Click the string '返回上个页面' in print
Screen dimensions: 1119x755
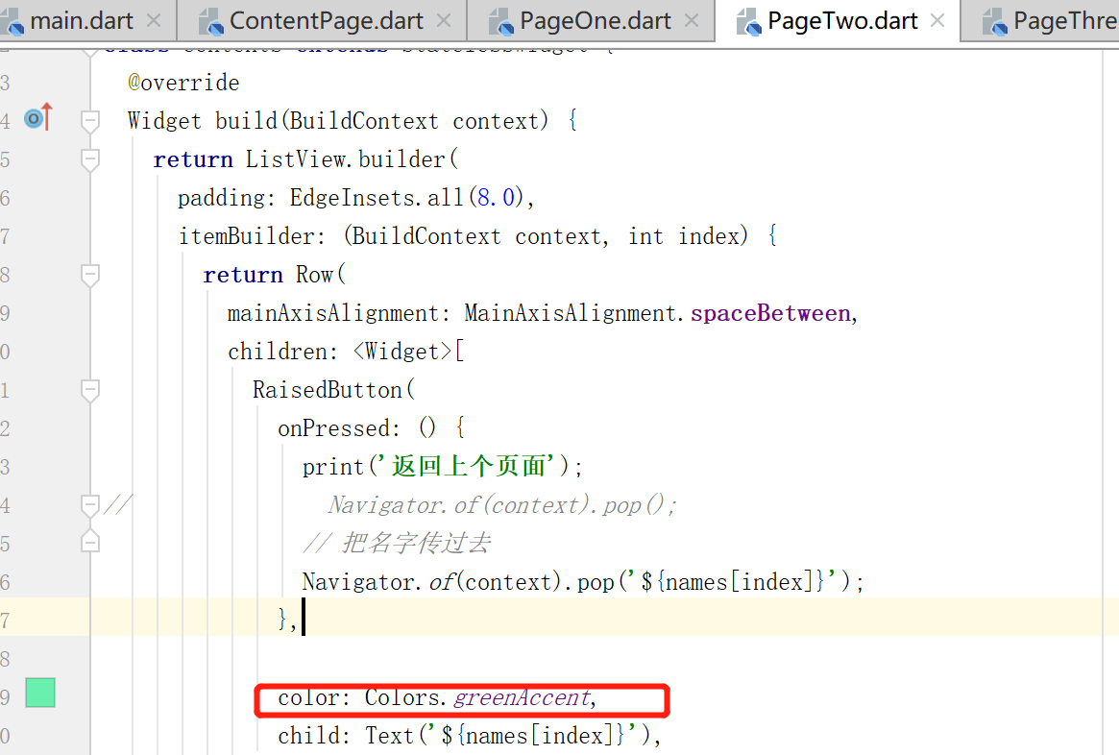pos(469,467)
